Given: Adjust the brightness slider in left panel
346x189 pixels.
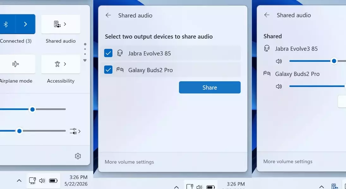Looking at the screenshot, I should click(x=33, y=109).
